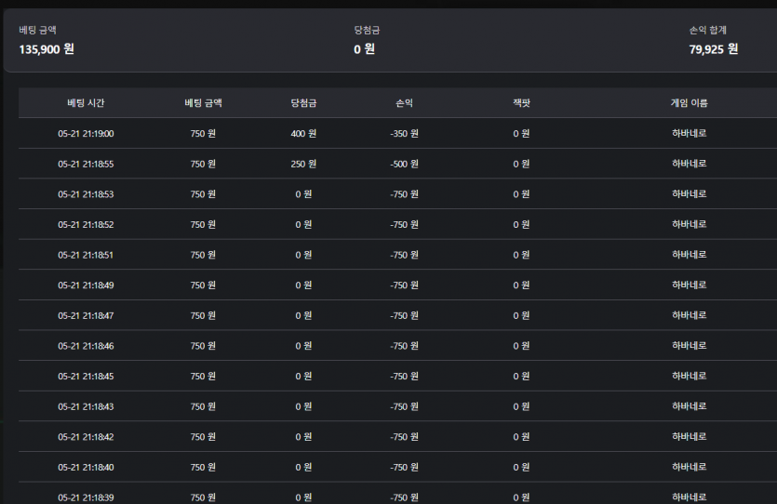Click the 0 원 winnings in 21:18:52 row
Viewport: 777px width, 504px height.
pyautogui.click(x=303, y=225)
